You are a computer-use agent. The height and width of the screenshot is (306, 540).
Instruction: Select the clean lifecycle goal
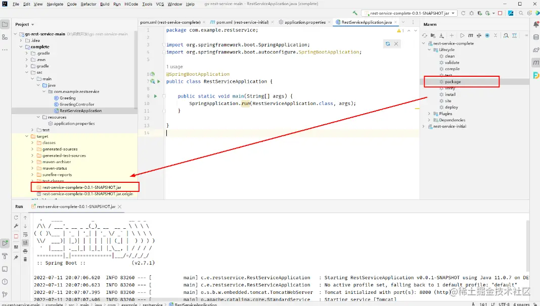tap(449, 57)
